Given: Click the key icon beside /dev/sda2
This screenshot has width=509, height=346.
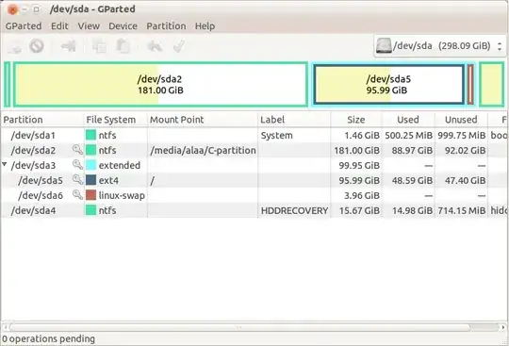Looking at the screenshot, I should (77, 150).
